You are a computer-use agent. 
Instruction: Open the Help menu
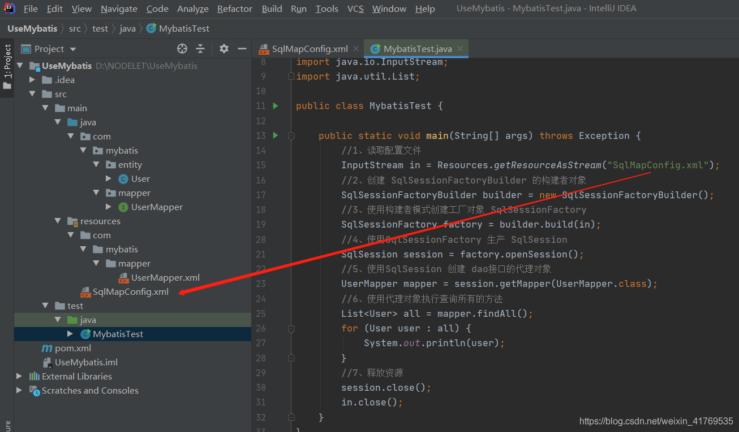425,8
